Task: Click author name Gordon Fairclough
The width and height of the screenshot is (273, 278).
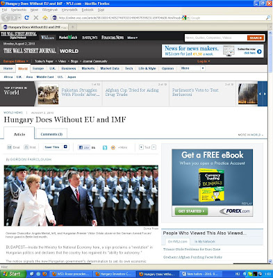Action: (31, 159)
